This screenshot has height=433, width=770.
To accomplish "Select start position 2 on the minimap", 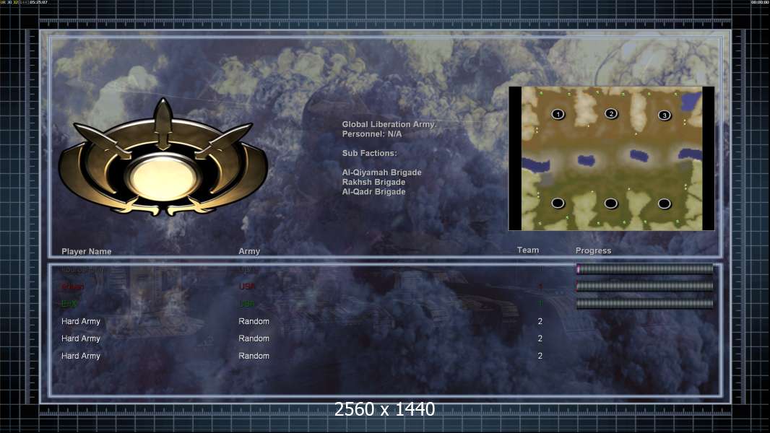I will [611, 114].
